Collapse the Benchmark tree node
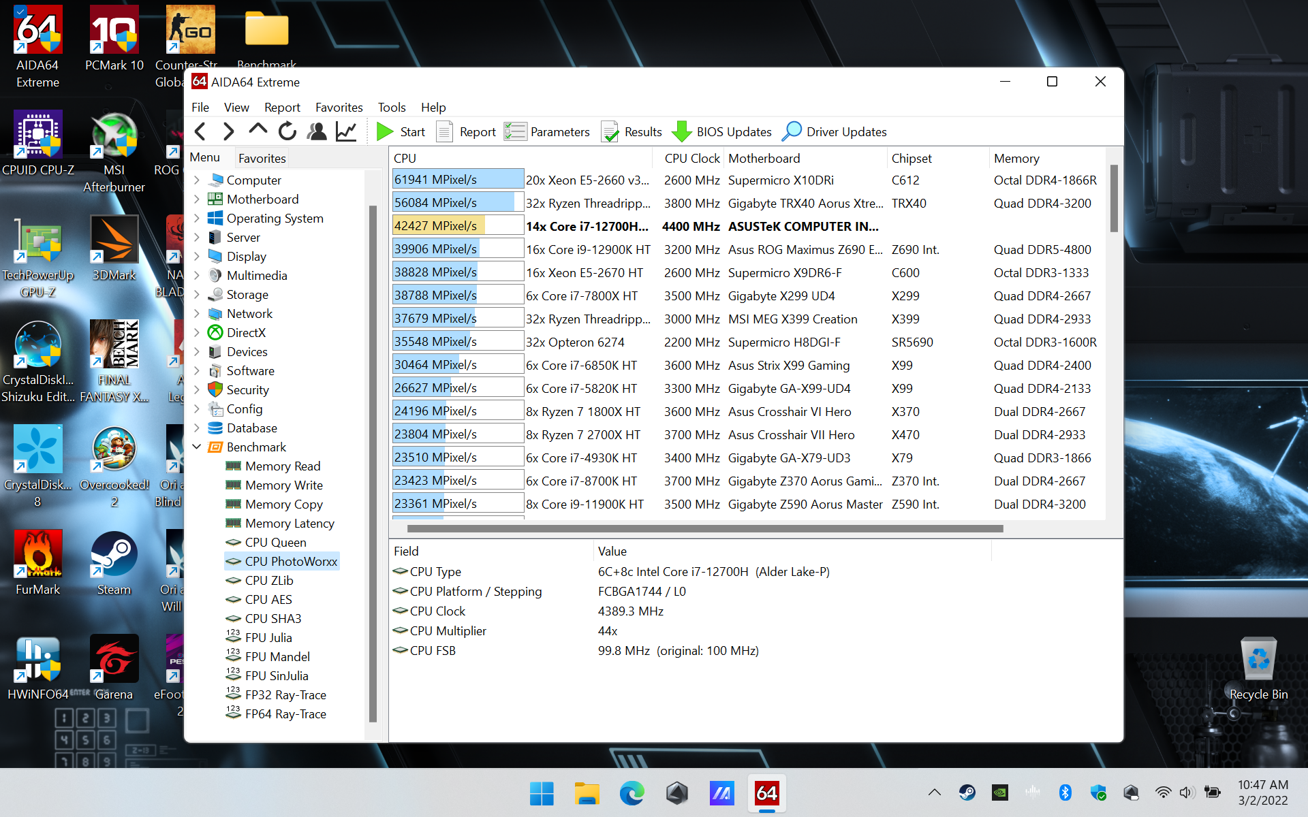Viewport: 1308px width, 817px height. pyautogui.click(x=197, y=447)
